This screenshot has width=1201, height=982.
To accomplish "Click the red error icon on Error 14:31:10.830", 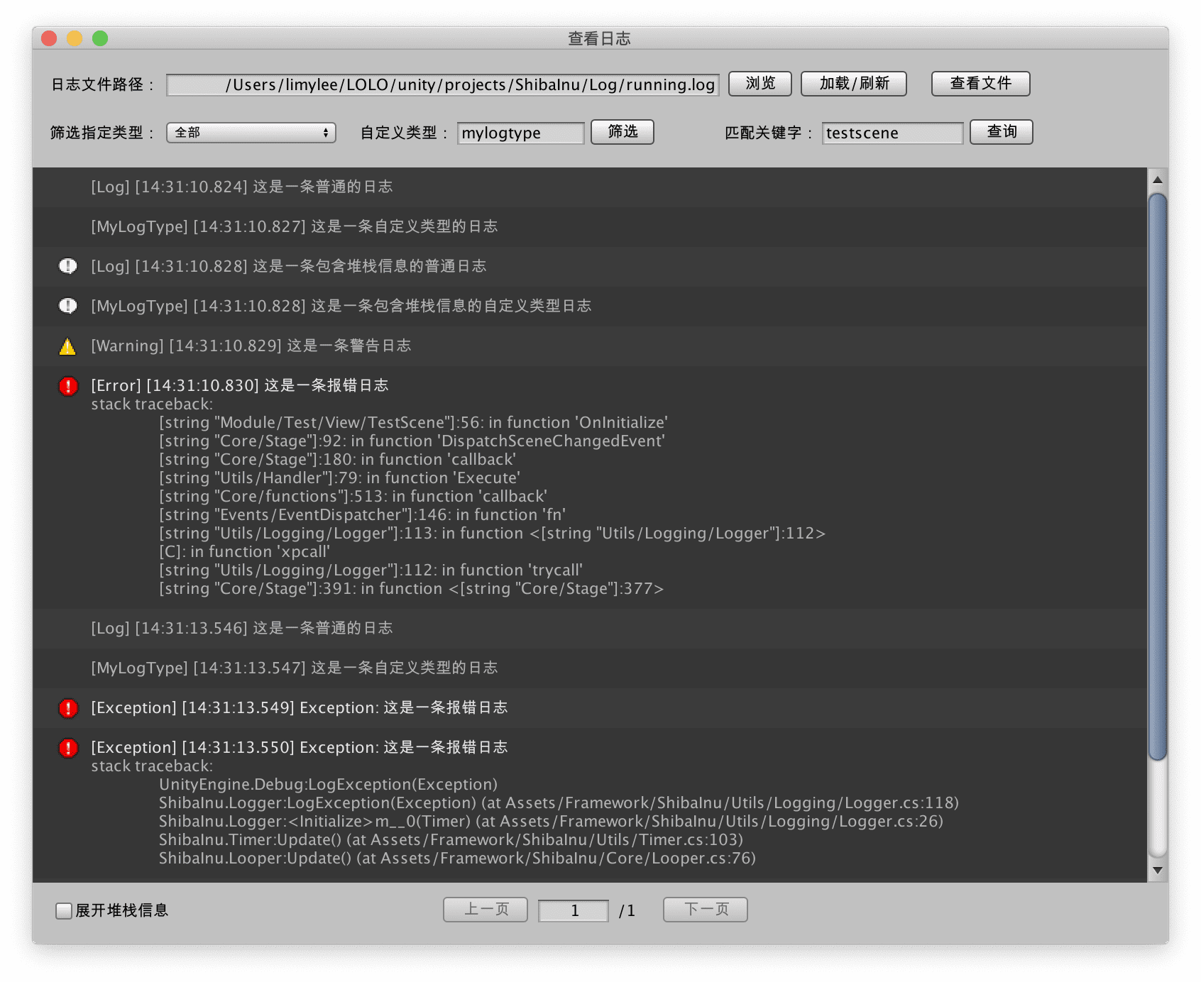I will point(67,386).
